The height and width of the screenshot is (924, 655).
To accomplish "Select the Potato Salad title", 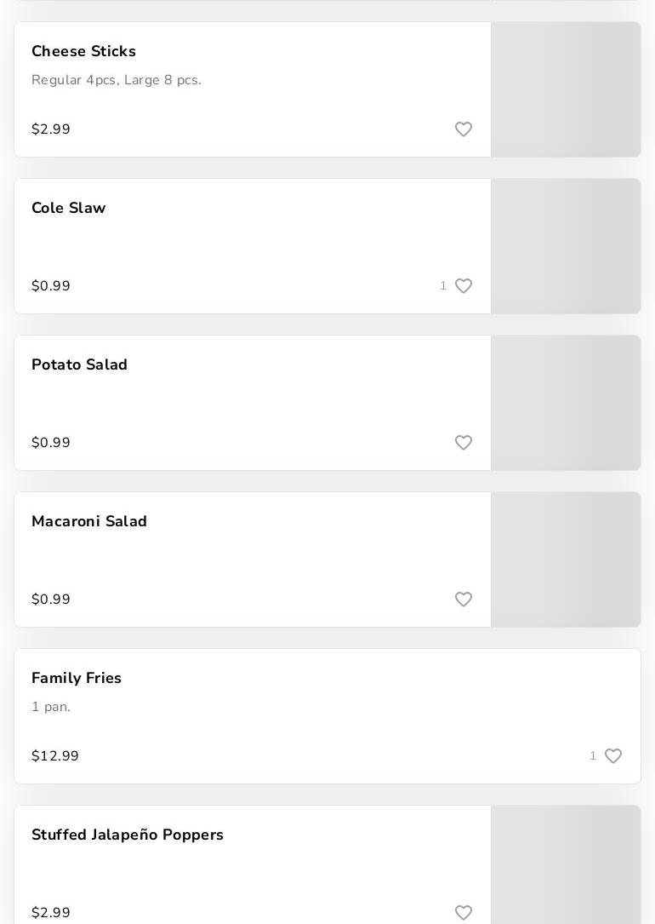I will pos(79,365).
